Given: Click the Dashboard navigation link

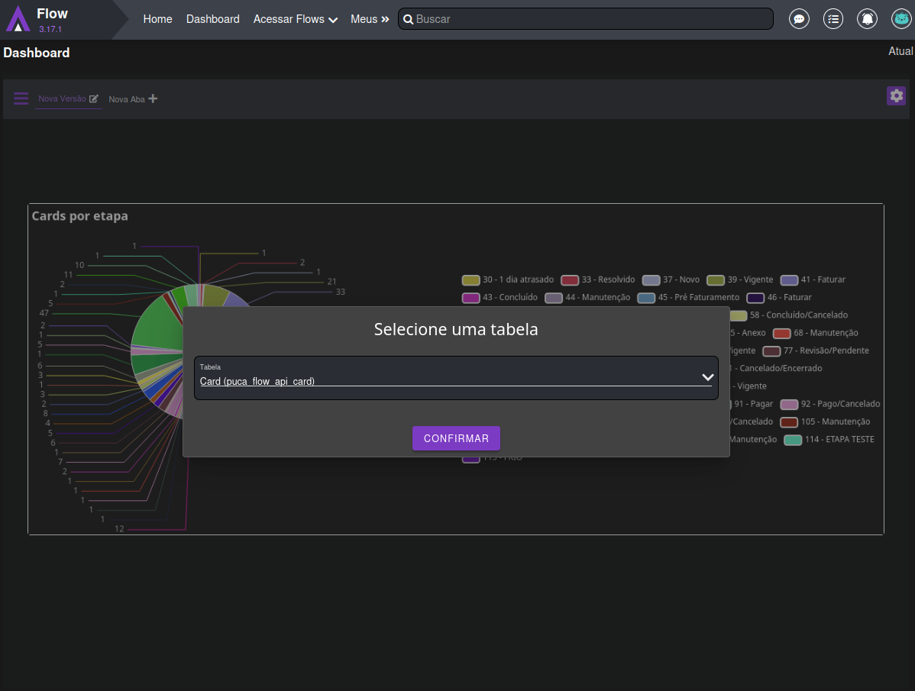Looking at the screenshot, I should [212, 19].
